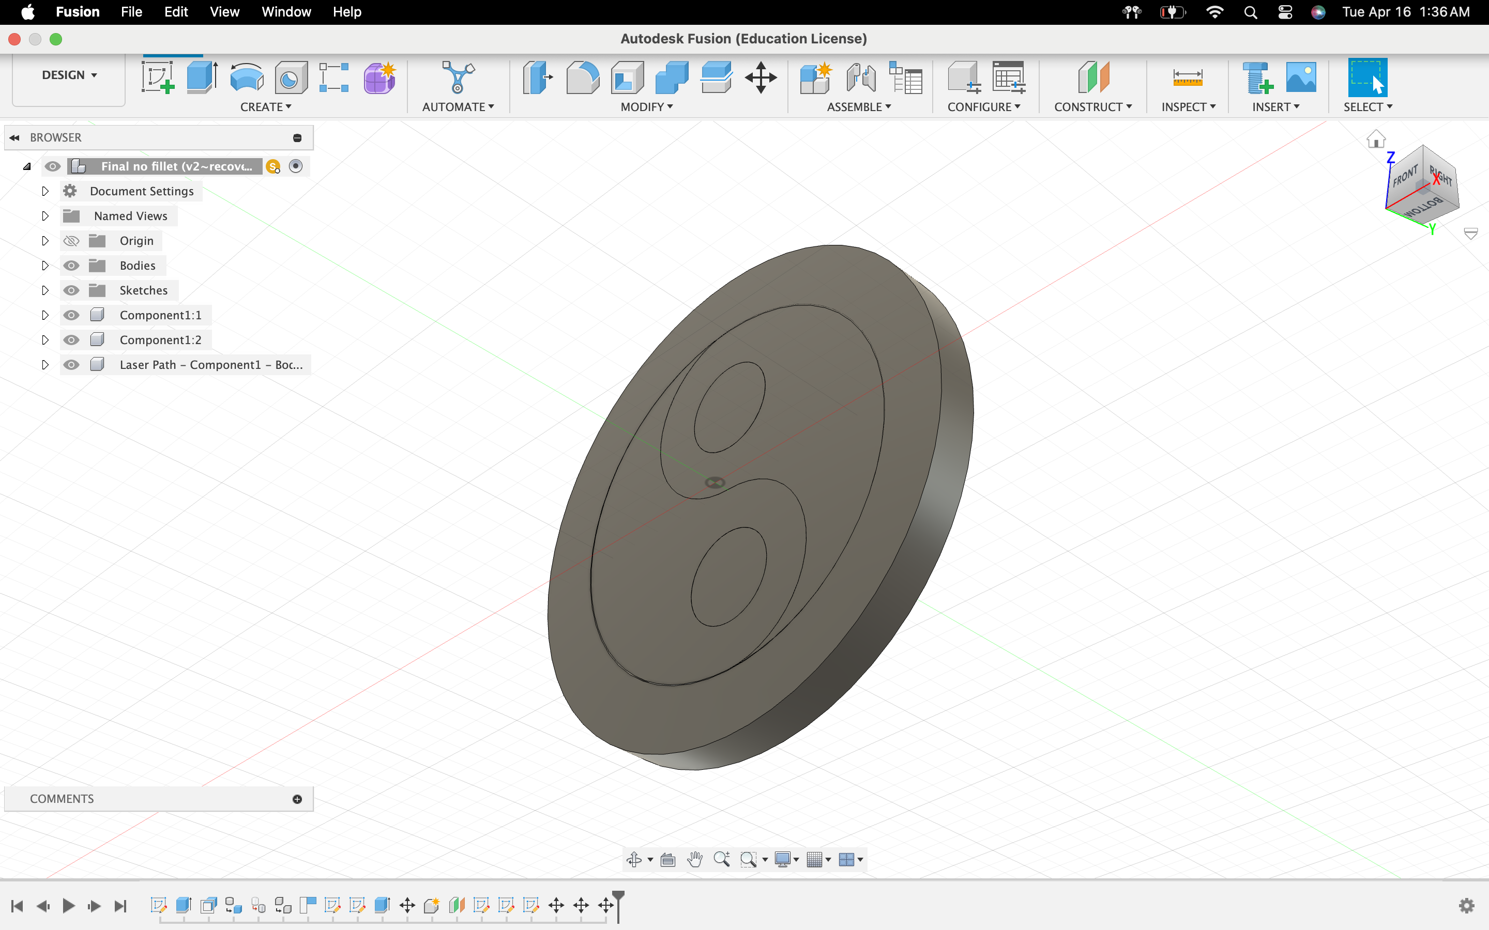Open the Help menu
The width and height of the screenshot is (1489, 930).
[x=347, y=12]
